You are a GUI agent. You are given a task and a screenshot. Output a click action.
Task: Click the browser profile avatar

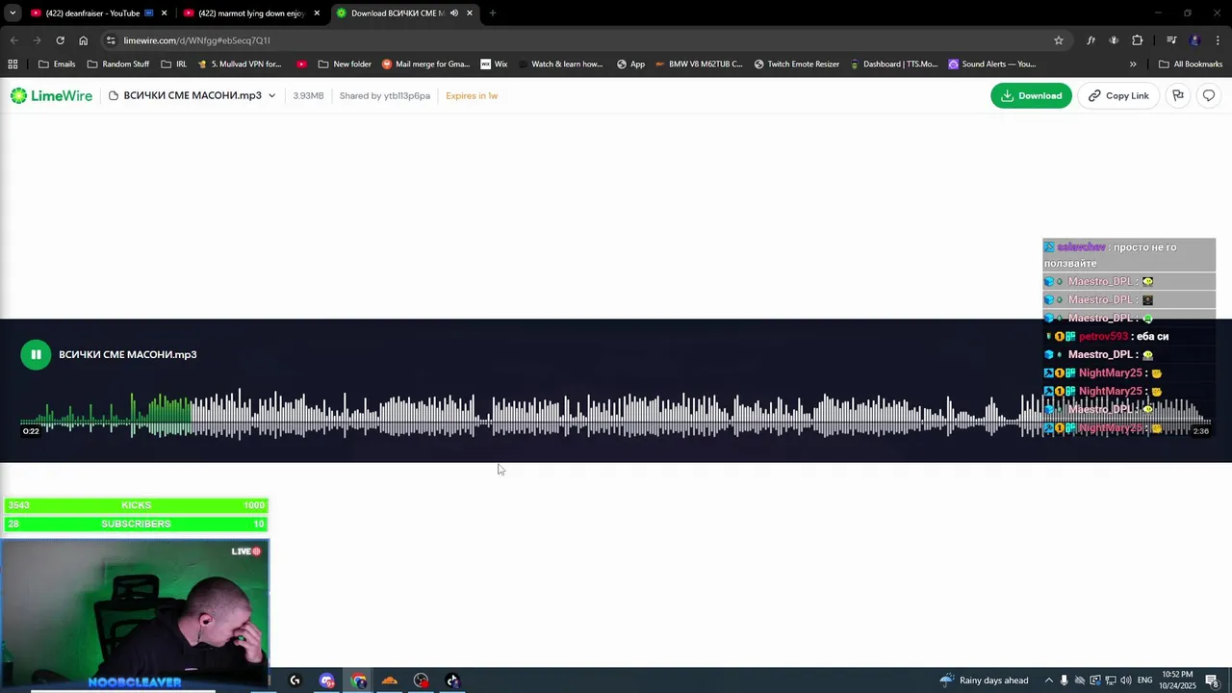click(1194, 40)
